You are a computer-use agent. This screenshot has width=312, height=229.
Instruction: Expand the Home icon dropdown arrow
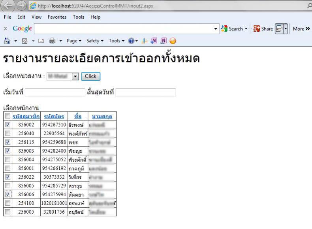[15, 41]
